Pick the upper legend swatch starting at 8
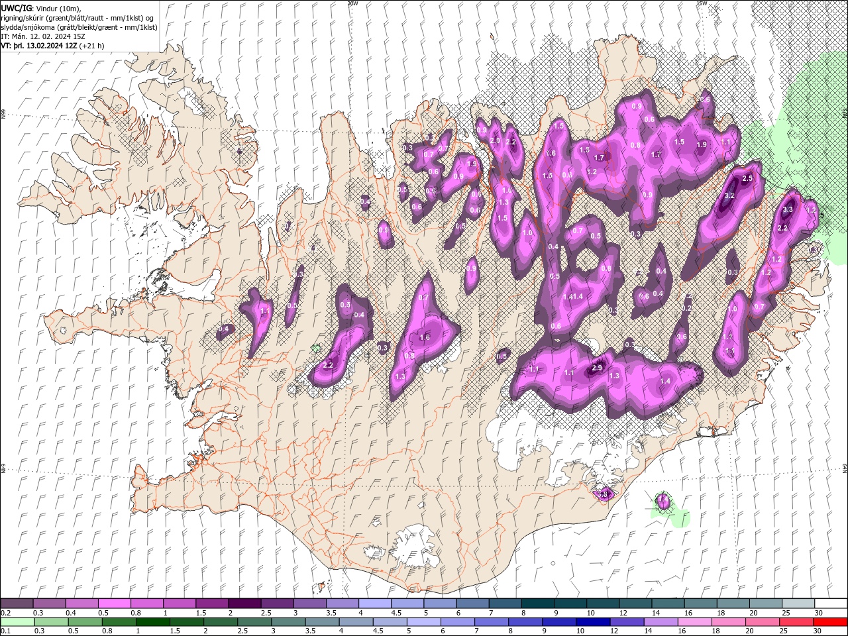848x636 pixels. [x=538, y=604]
